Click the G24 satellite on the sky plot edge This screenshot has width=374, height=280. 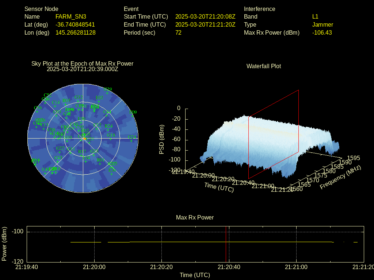click(132, 141)
